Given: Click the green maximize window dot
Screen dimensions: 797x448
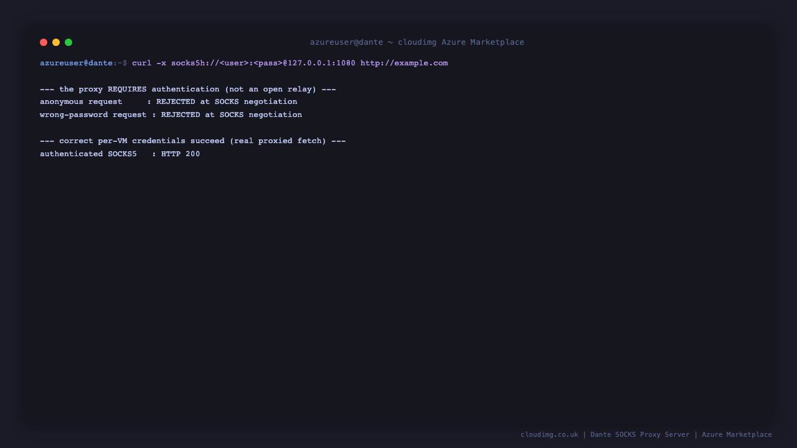Looking at the screenshot, I should tap(68, 42).
